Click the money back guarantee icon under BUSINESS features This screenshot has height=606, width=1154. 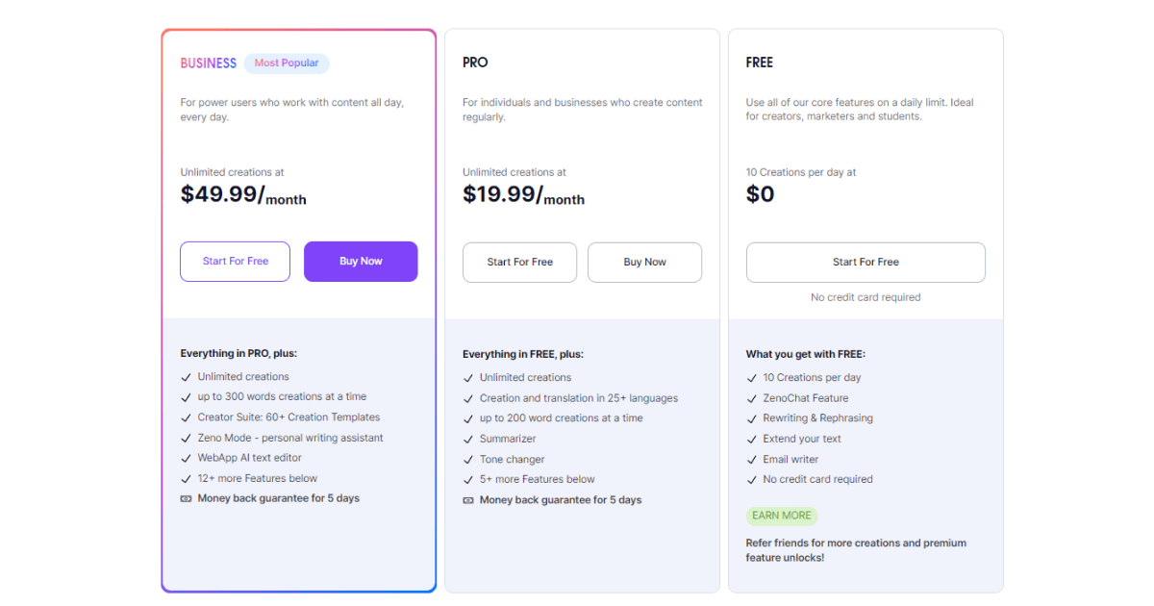pos(187,498)
